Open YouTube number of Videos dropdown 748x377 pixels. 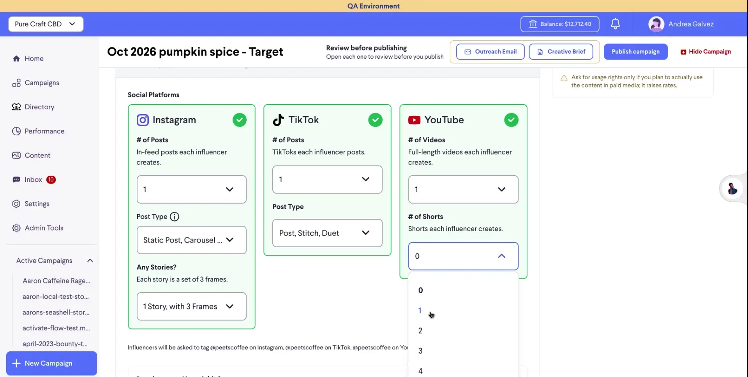[x=463, y=189]
